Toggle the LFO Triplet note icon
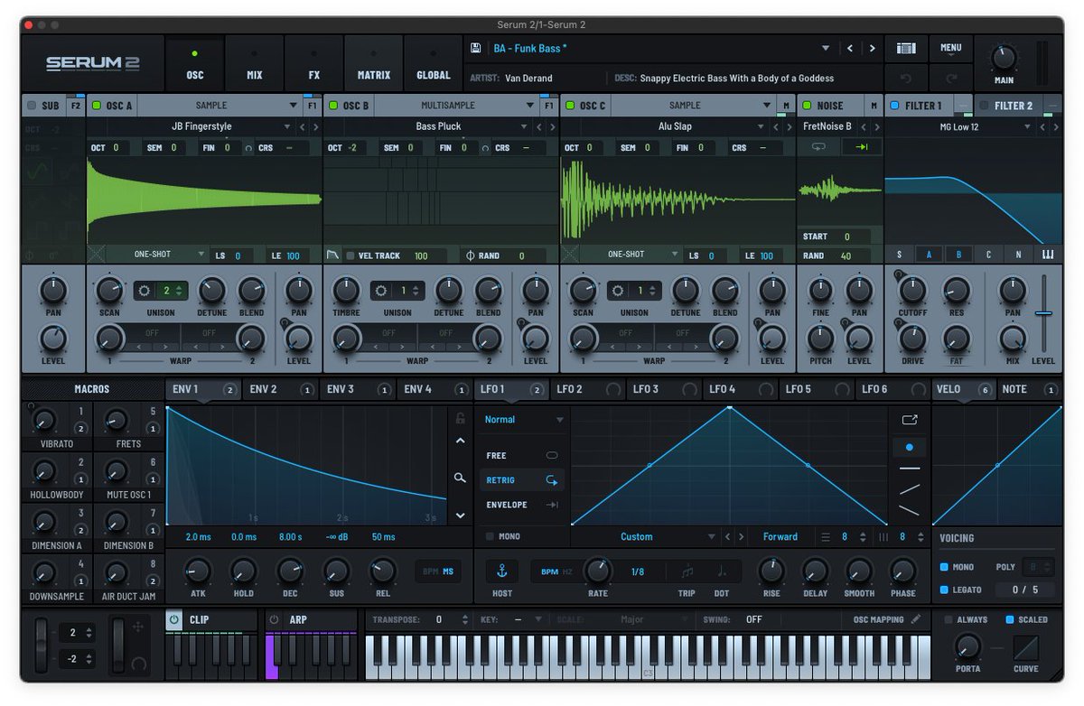This screenshot has height=706, width=1084. pyautogui.click(x=687, y=571)
